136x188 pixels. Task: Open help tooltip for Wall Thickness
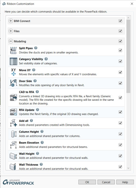41,164
